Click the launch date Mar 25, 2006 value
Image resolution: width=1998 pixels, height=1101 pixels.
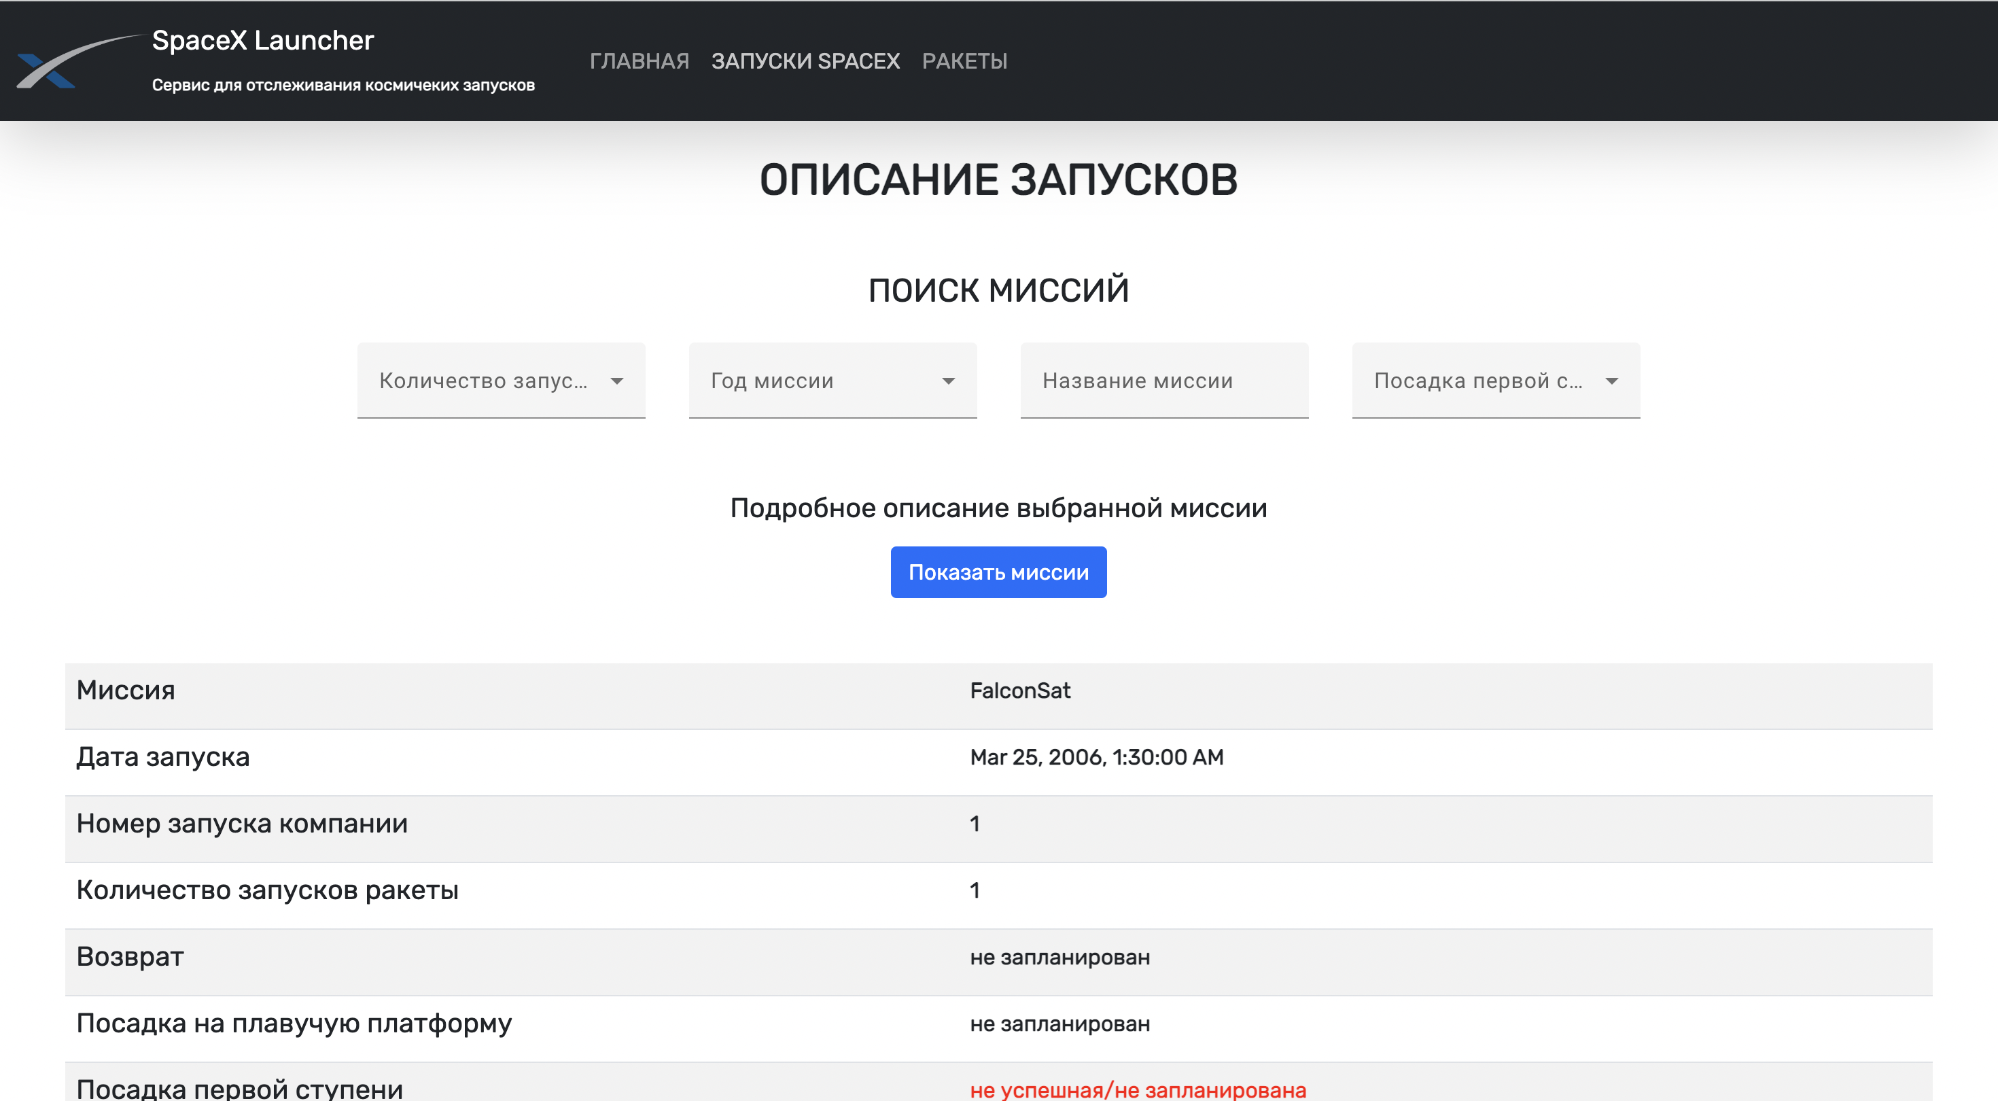point(1096,757)
